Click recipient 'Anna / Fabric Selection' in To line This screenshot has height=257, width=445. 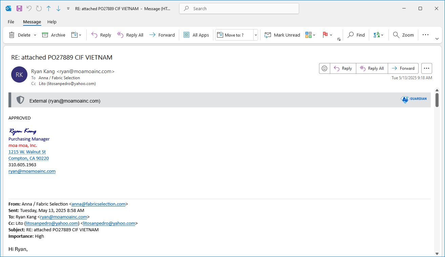tap(59, 78)
